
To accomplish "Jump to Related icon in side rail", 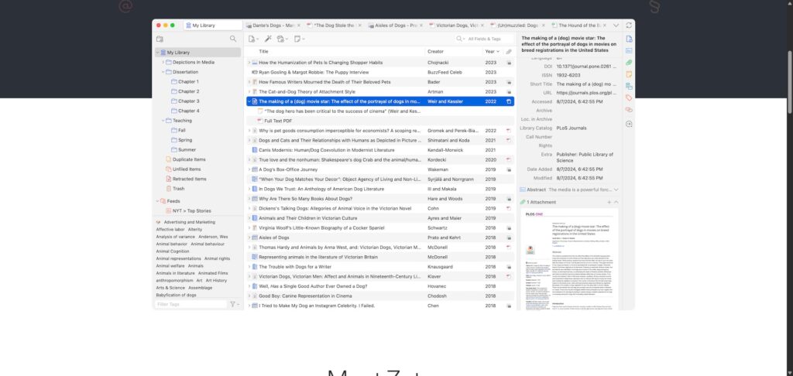I will pos(629,109).
